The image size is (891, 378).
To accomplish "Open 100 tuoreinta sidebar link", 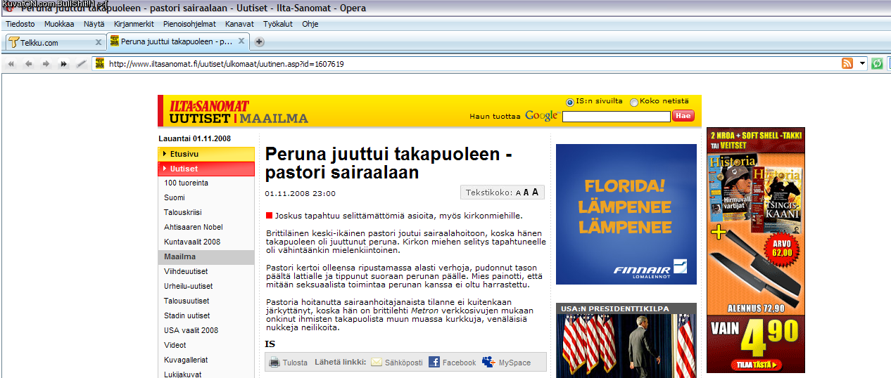I will point(186,183).
